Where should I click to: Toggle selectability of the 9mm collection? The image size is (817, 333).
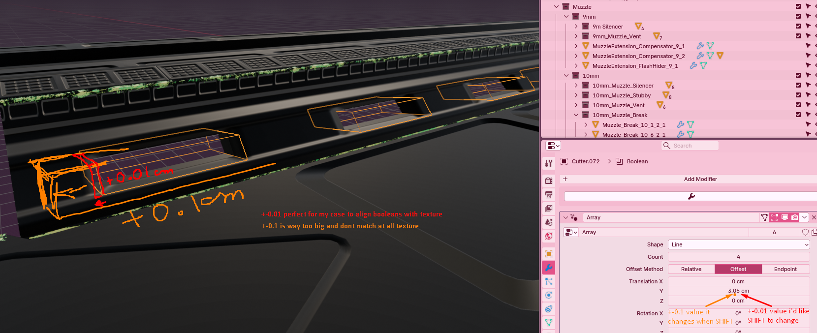808,16
